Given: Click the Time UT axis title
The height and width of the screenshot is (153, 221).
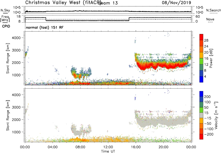Looking at the screenshot, I should [108, 151].
